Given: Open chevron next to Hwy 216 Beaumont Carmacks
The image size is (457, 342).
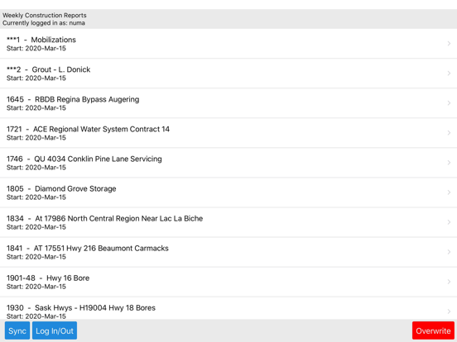Looking at the screenshot, I should pyautogui.click(x=449, y=252).
